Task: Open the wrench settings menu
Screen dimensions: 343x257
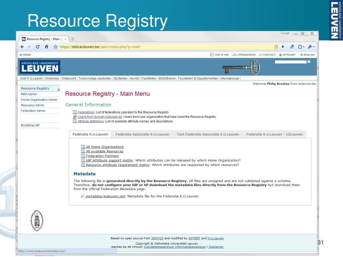Action: point(311,47)
